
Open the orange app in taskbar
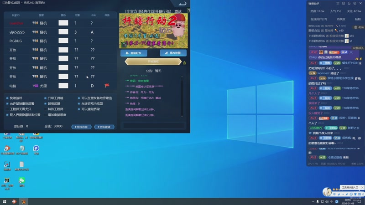(14, 202)
